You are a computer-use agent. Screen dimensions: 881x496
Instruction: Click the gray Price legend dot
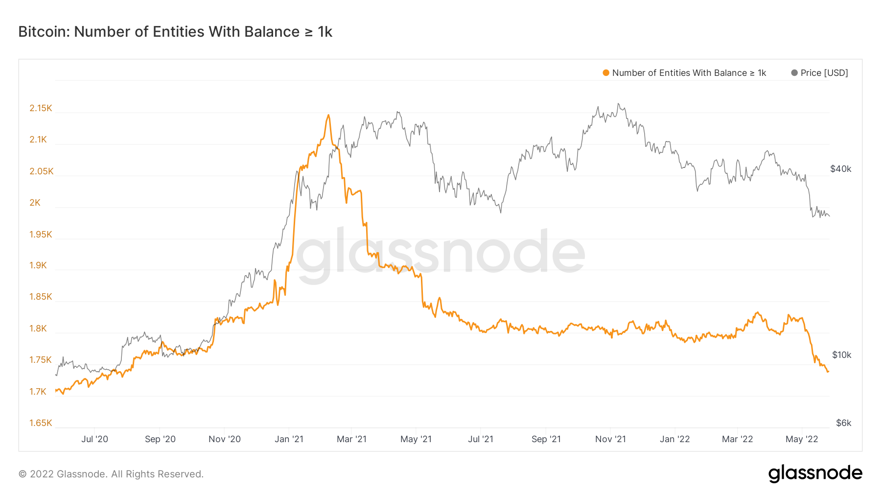point(794,73)
